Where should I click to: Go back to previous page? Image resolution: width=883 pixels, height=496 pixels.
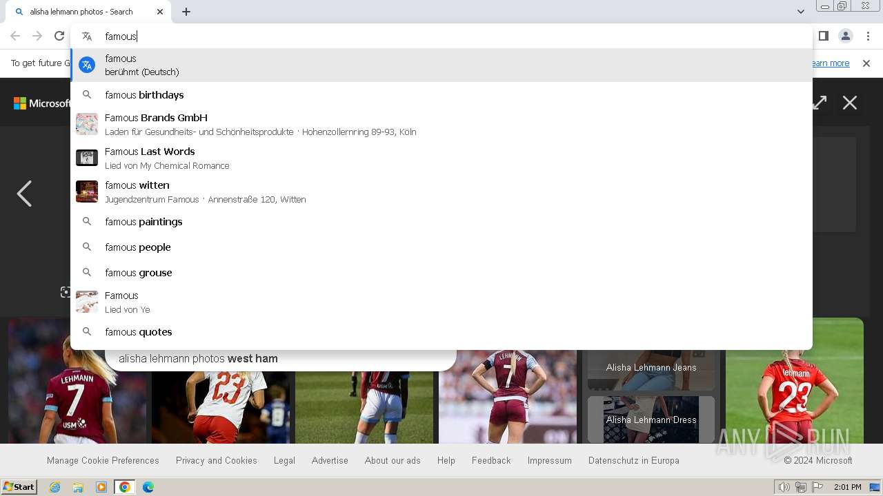[15, 36]
